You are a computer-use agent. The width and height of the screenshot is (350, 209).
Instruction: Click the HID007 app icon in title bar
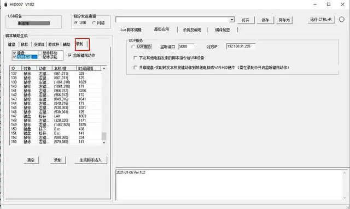pos(6,4)
